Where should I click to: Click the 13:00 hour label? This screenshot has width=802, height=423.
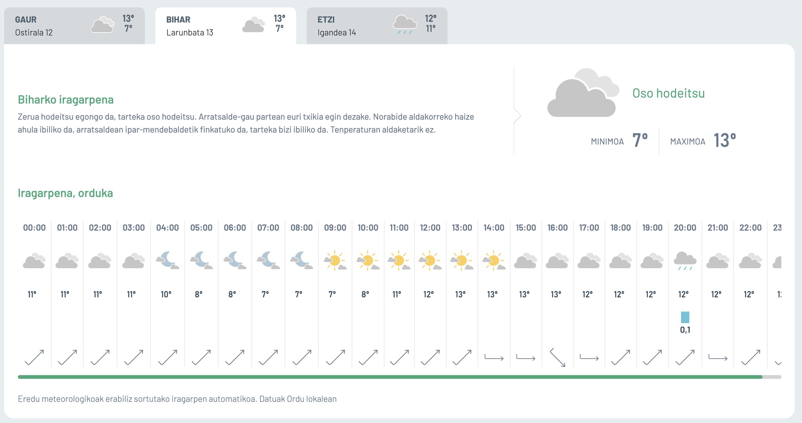[462, 228]
